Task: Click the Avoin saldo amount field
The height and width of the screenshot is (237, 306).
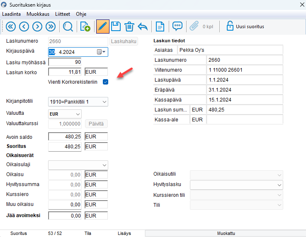Action: click(x=65, y=137)
